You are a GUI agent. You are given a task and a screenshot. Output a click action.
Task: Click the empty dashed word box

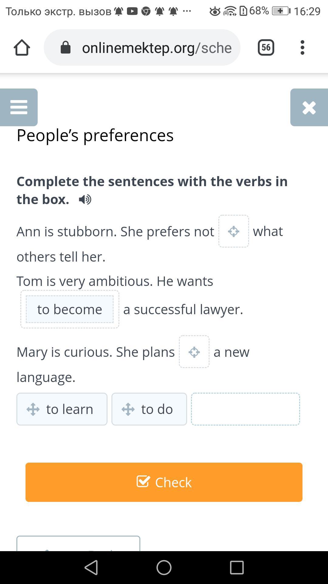pos(245,409)
